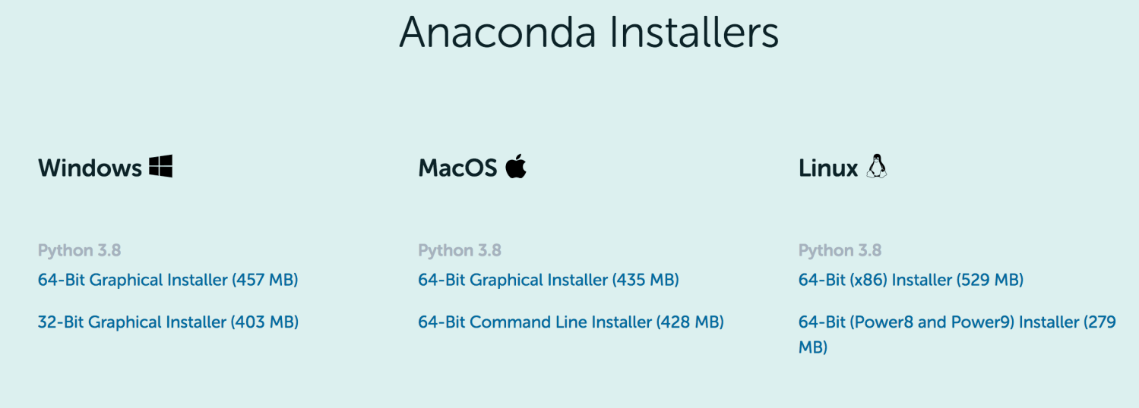Click the Apple logo next to MacOS
This screenshot has height=408, width=1139.
tap(516, 166)
